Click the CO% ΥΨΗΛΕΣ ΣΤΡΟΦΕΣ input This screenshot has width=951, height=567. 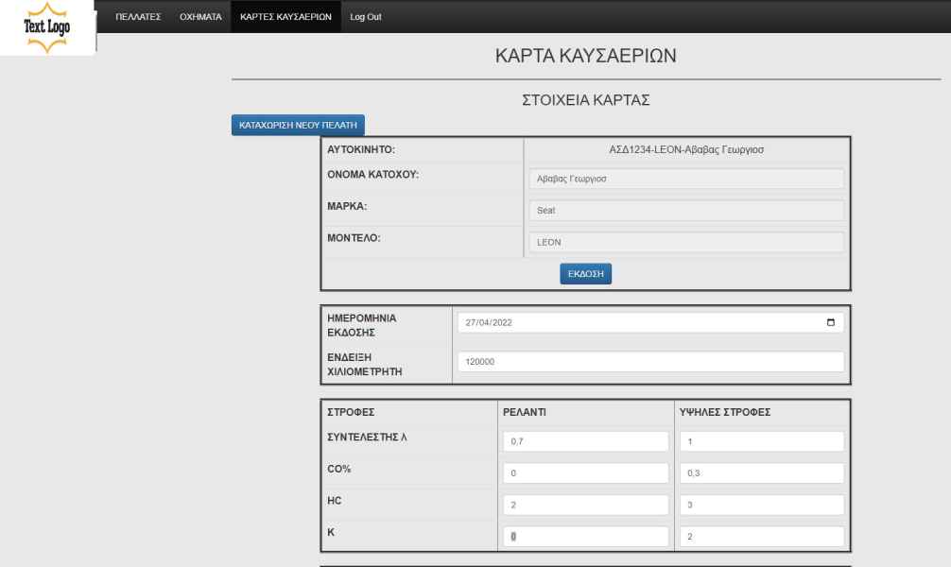761,472
